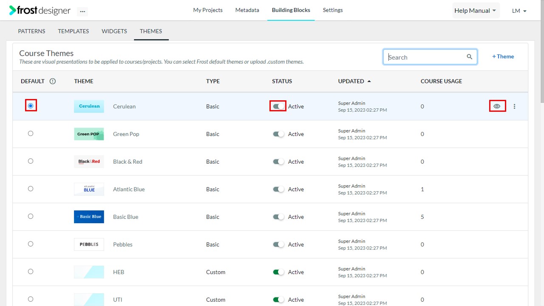The image size is (544, 306).
Task: Click the Basic Blue theme thumbnail
Action: click(89, 217)
